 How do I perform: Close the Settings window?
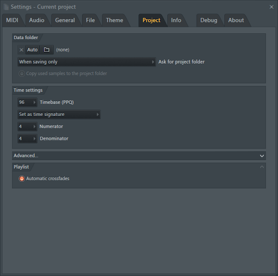tap(271, 7)
